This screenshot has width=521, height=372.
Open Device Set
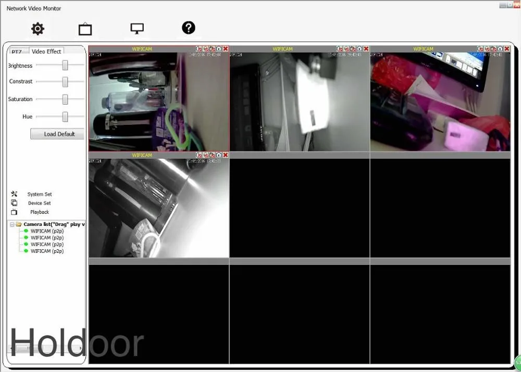coord(39,203)
